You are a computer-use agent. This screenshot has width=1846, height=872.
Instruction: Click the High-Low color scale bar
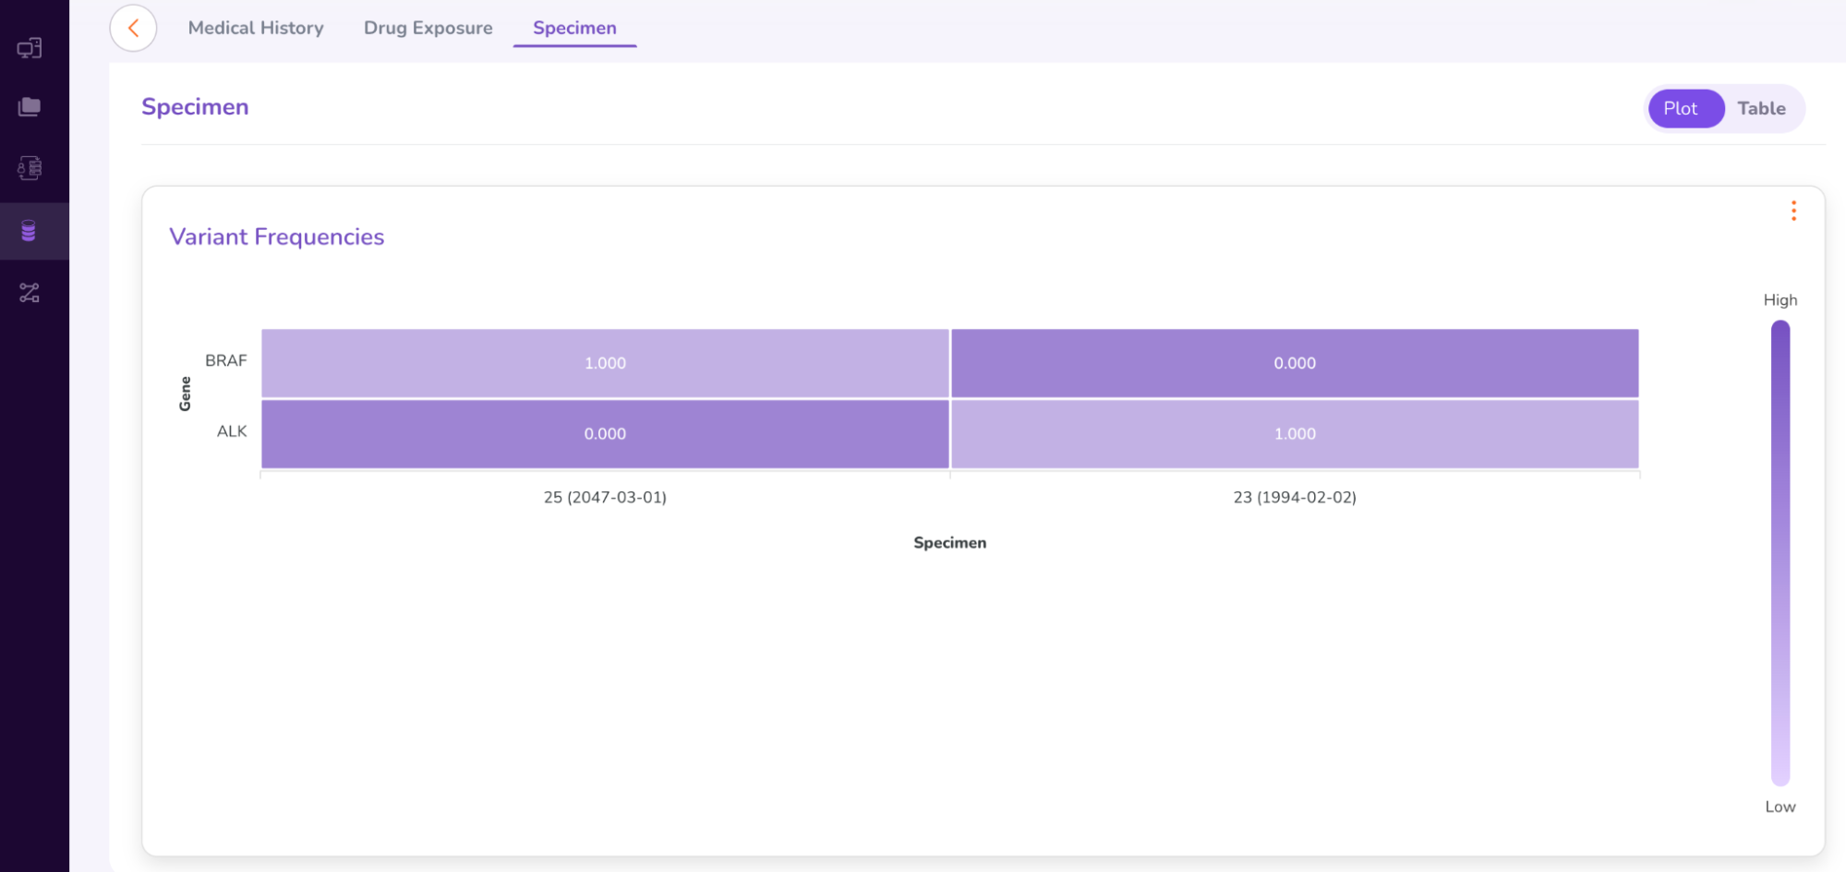point(1780,552)
